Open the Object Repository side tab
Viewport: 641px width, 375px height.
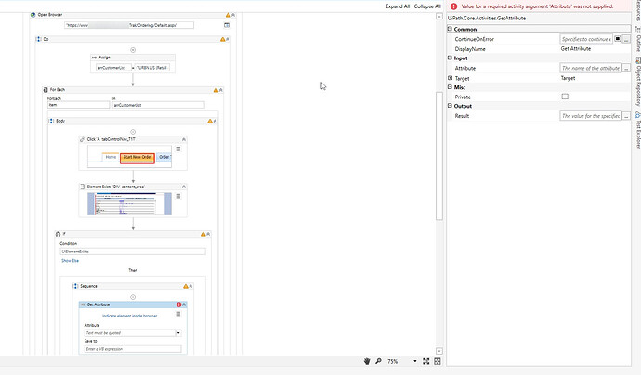click(x=637, y=82)
